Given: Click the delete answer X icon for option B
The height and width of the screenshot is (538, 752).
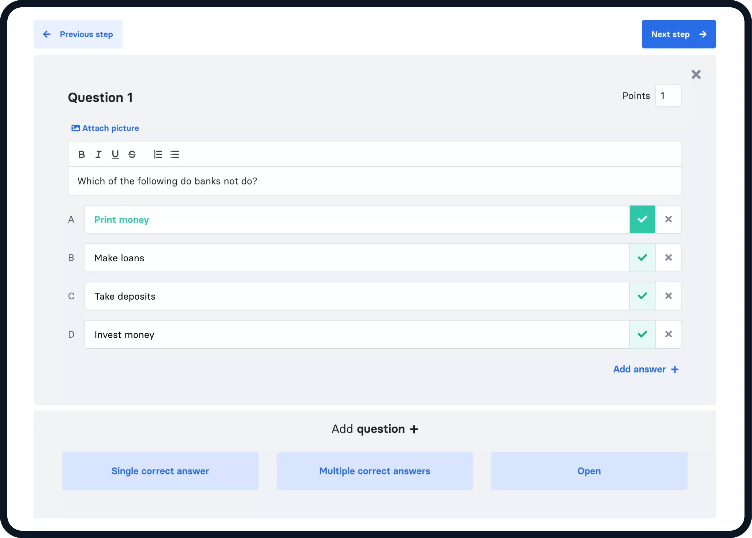Looking at the screenshot, I should pos(668,257).
